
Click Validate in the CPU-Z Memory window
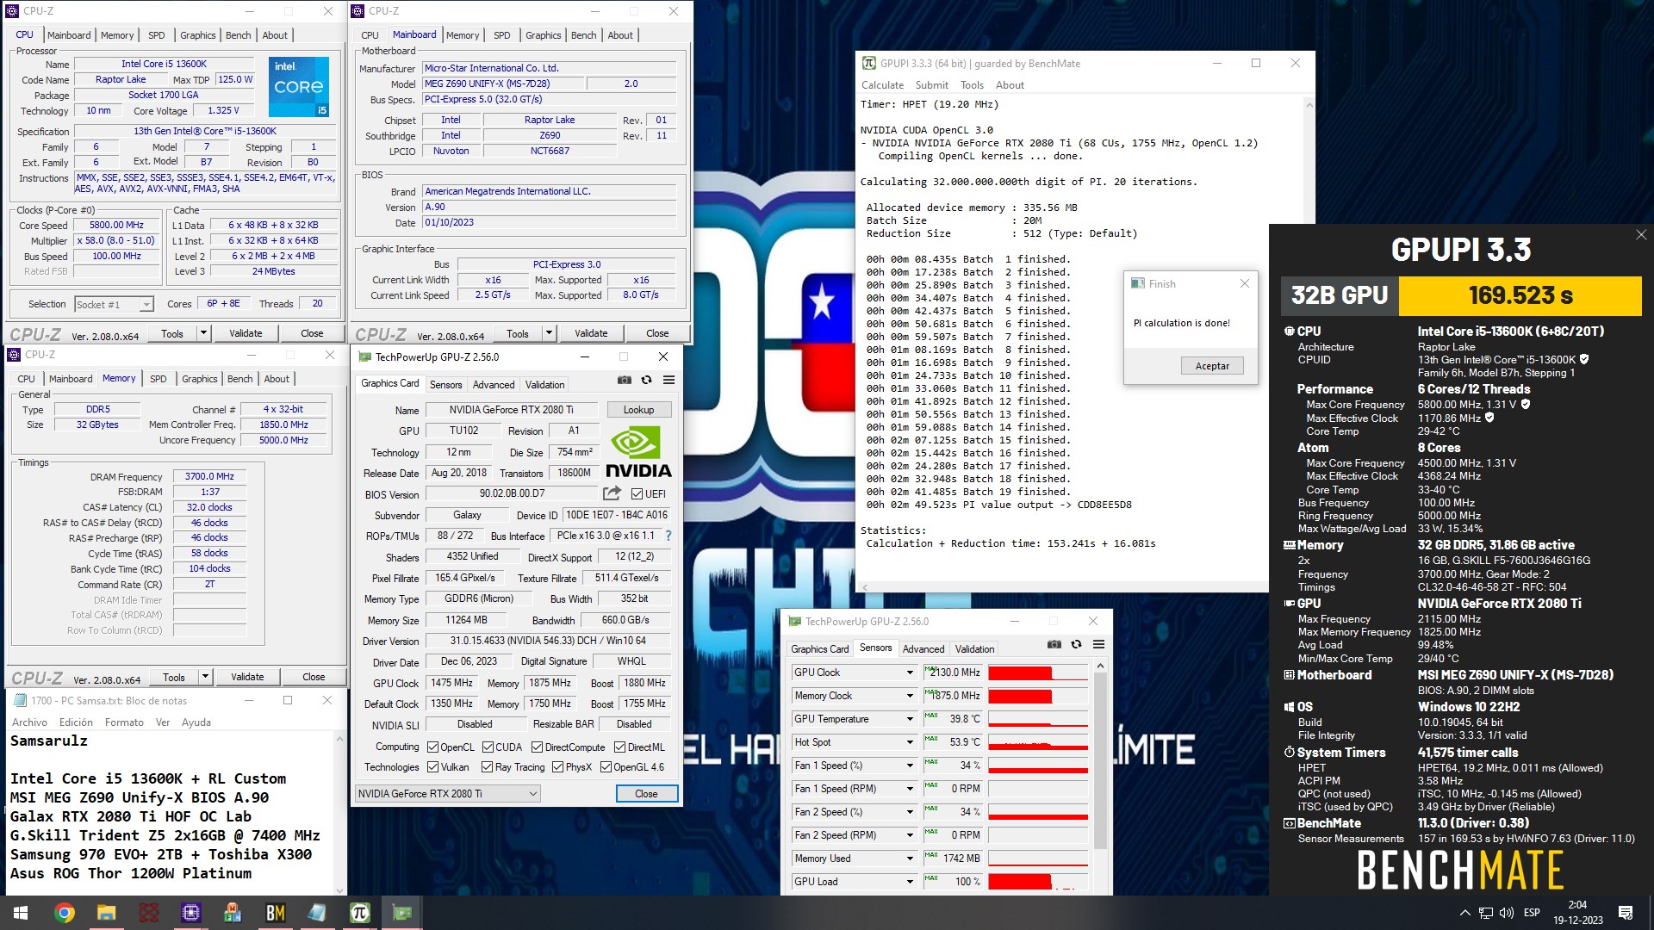coord(247,677)
